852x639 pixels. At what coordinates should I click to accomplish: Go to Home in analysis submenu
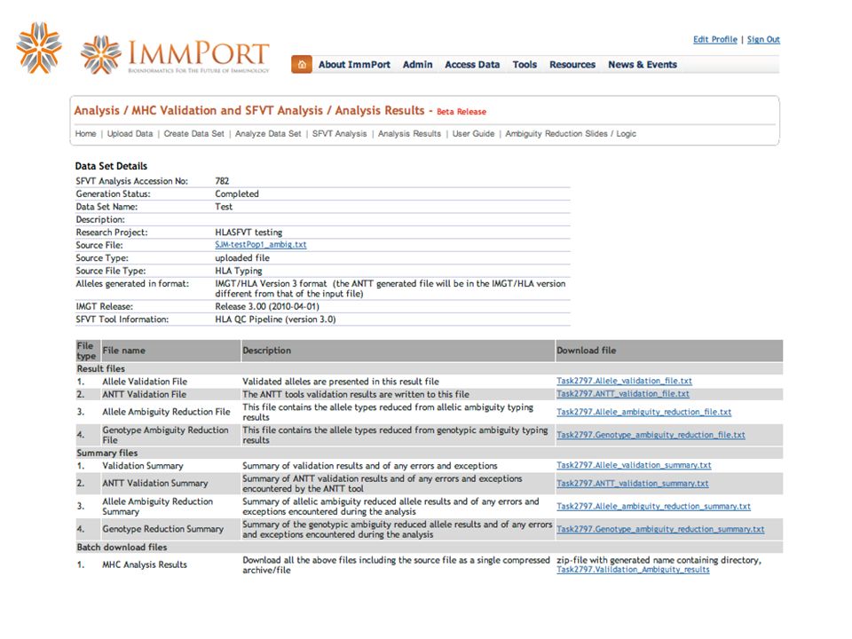[x=85, y=134]
